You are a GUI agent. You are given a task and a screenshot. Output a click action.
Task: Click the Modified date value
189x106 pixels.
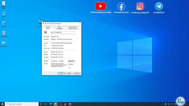tap(57, 54)
